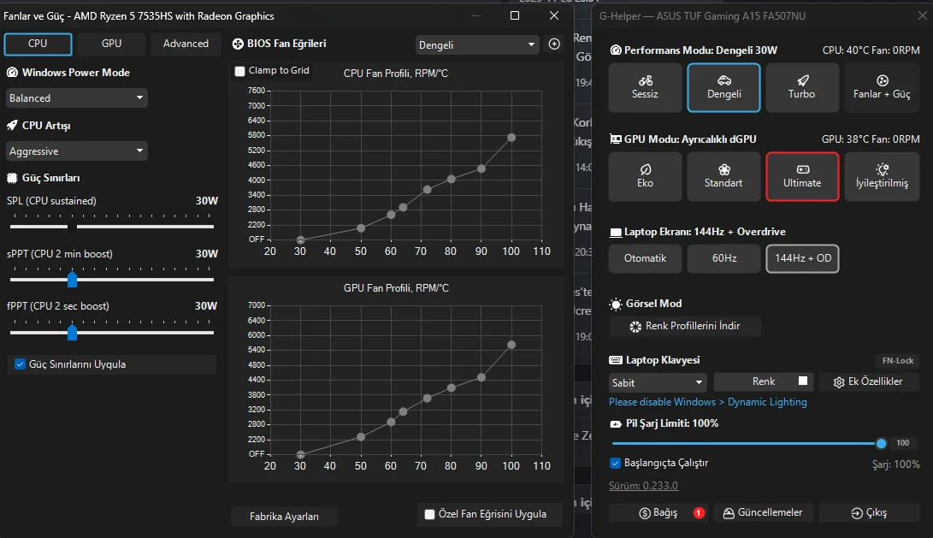933x538 pixels.
Task: Click CPU fan curve point at 100°C
Action: click(511, 138)
